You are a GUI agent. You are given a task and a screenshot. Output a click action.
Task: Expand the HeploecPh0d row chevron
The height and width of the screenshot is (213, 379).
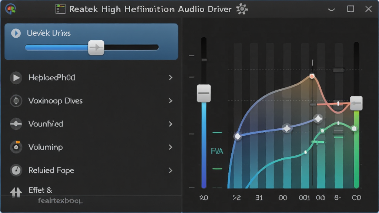click(171, 78)
